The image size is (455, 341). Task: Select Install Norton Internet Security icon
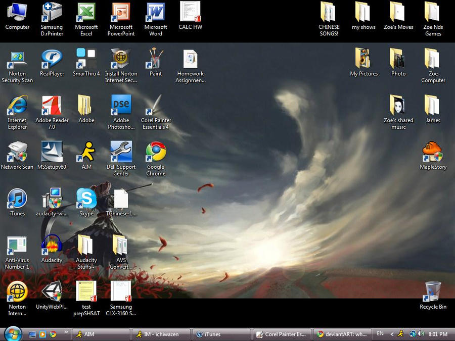click(121, 66)
